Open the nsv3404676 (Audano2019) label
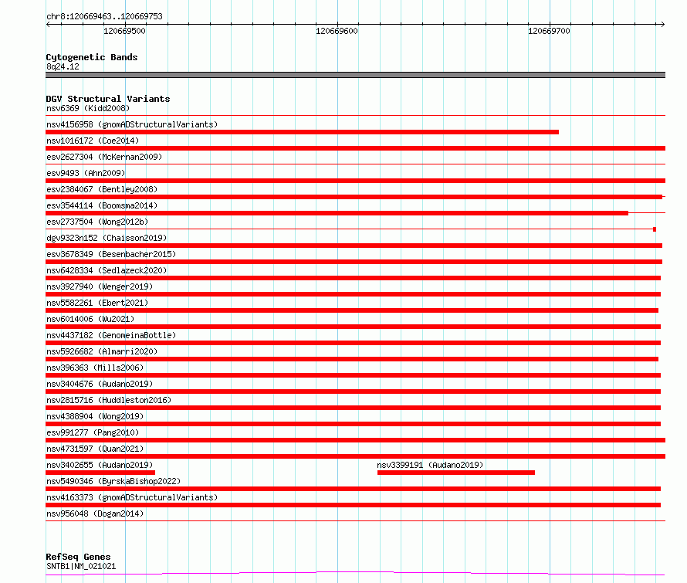 click(100, 384)
